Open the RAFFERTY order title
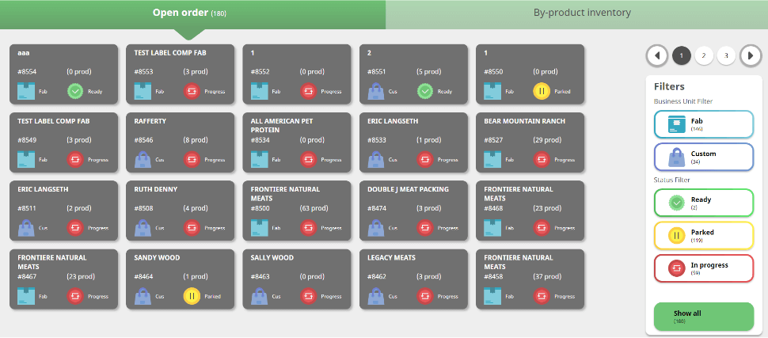Screen dimensions: 768x338 click(x=150, y=121)
